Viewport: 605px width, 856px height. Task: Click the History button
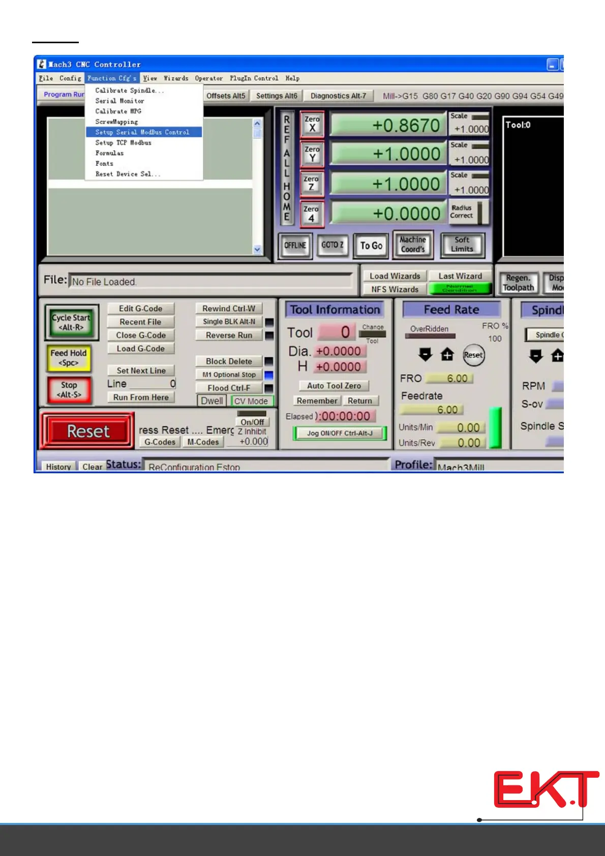(x=58, y=467)
